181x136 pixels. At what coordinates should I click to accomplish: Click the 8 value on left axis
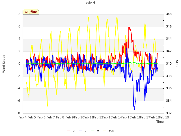(19, 14)
